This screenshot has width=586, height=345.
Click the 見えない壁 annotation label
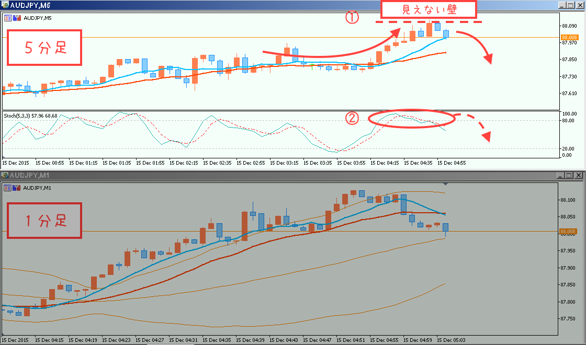pos(428,10)
